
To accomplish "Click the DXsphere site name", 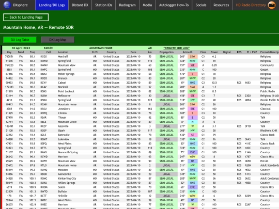I will [x=21, y=5].
